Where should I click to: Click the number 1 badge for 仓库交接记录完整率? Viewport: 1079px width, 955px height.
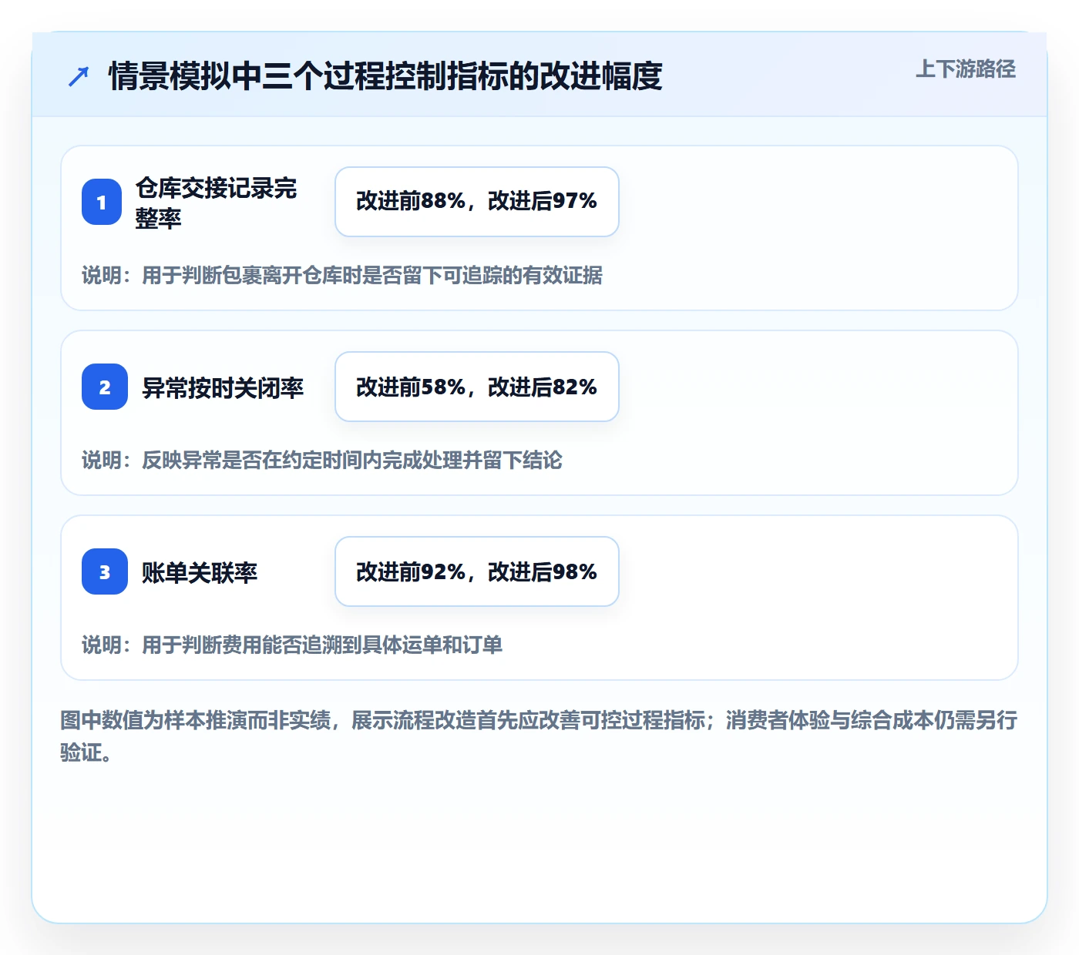(102, 202)
